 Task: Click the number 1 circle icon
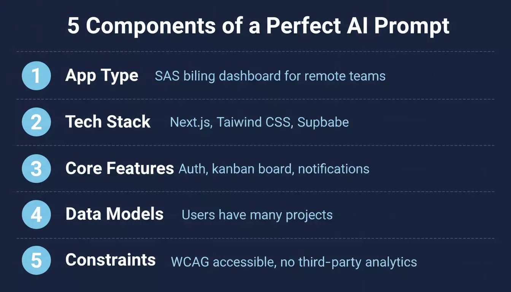click(36, 76)
